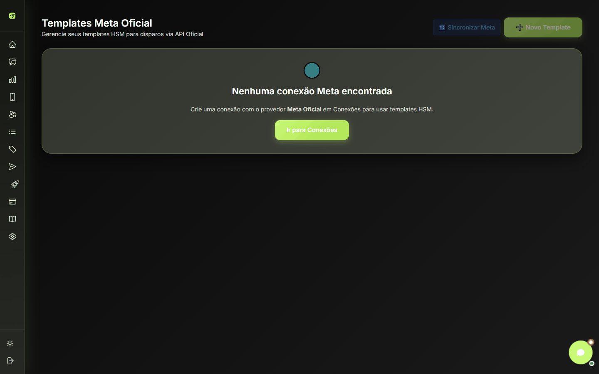This screenshot has height=374, width=599.
Task: Open the Home icon in sidebar
Action: (12, 44)
